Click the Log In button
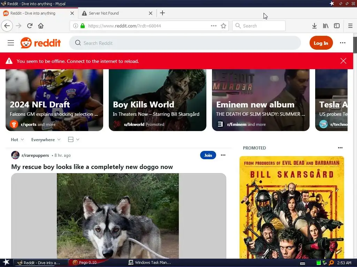 321,43
